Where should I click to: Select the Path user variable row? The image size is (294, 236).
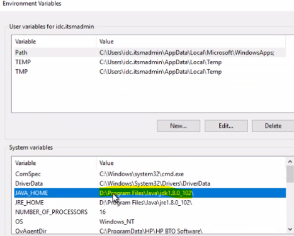[150, 52]
